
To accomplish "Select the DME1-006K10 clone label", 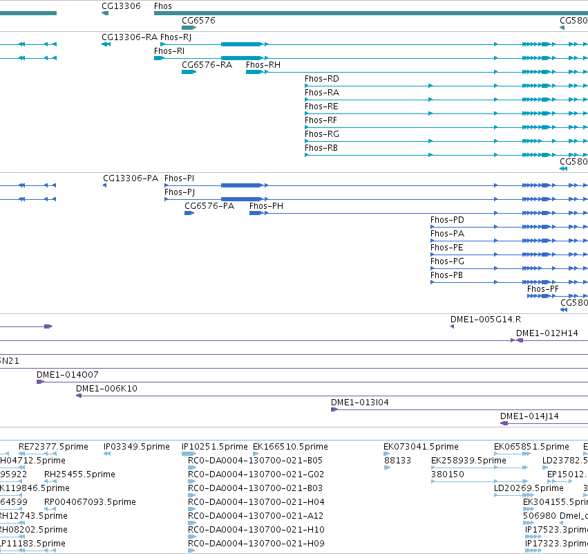I will pos(106,389).
